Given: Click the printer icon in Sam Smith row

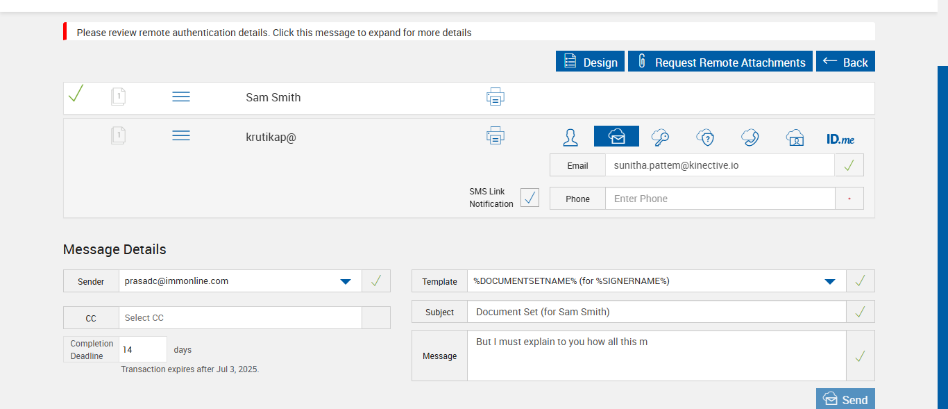Looking at the screenshot, I should pos(495,97).
